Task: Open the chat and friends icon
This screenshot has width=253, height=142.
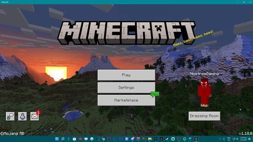Action: click(x=10, y=116)
